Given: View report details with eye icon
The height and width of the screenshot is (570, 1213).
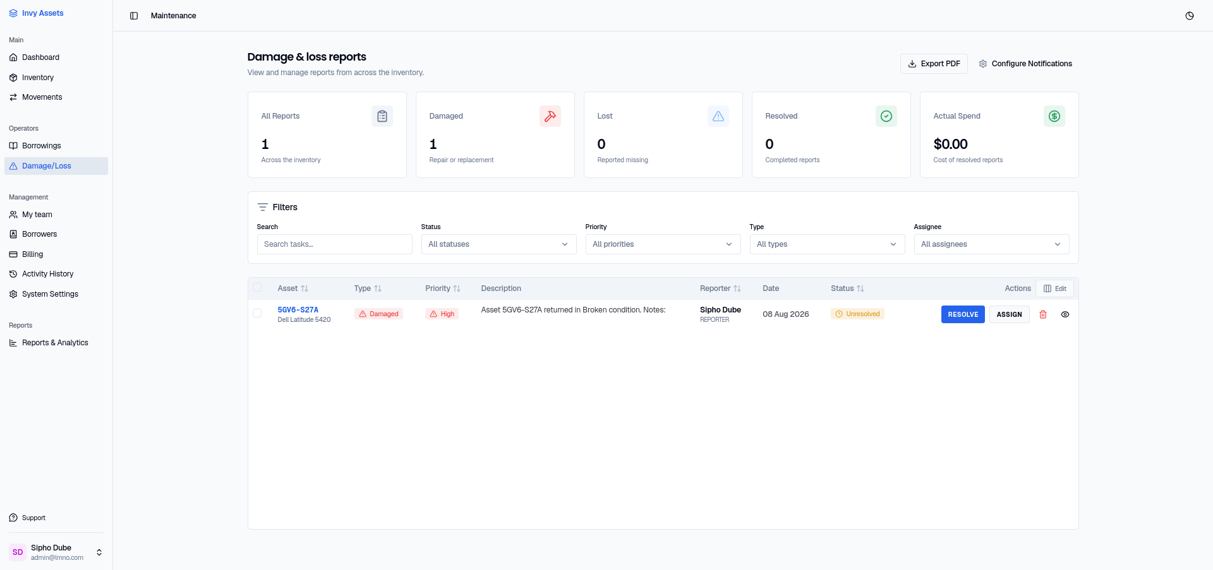Looking at the screenshot, I should coord(1065,314).
